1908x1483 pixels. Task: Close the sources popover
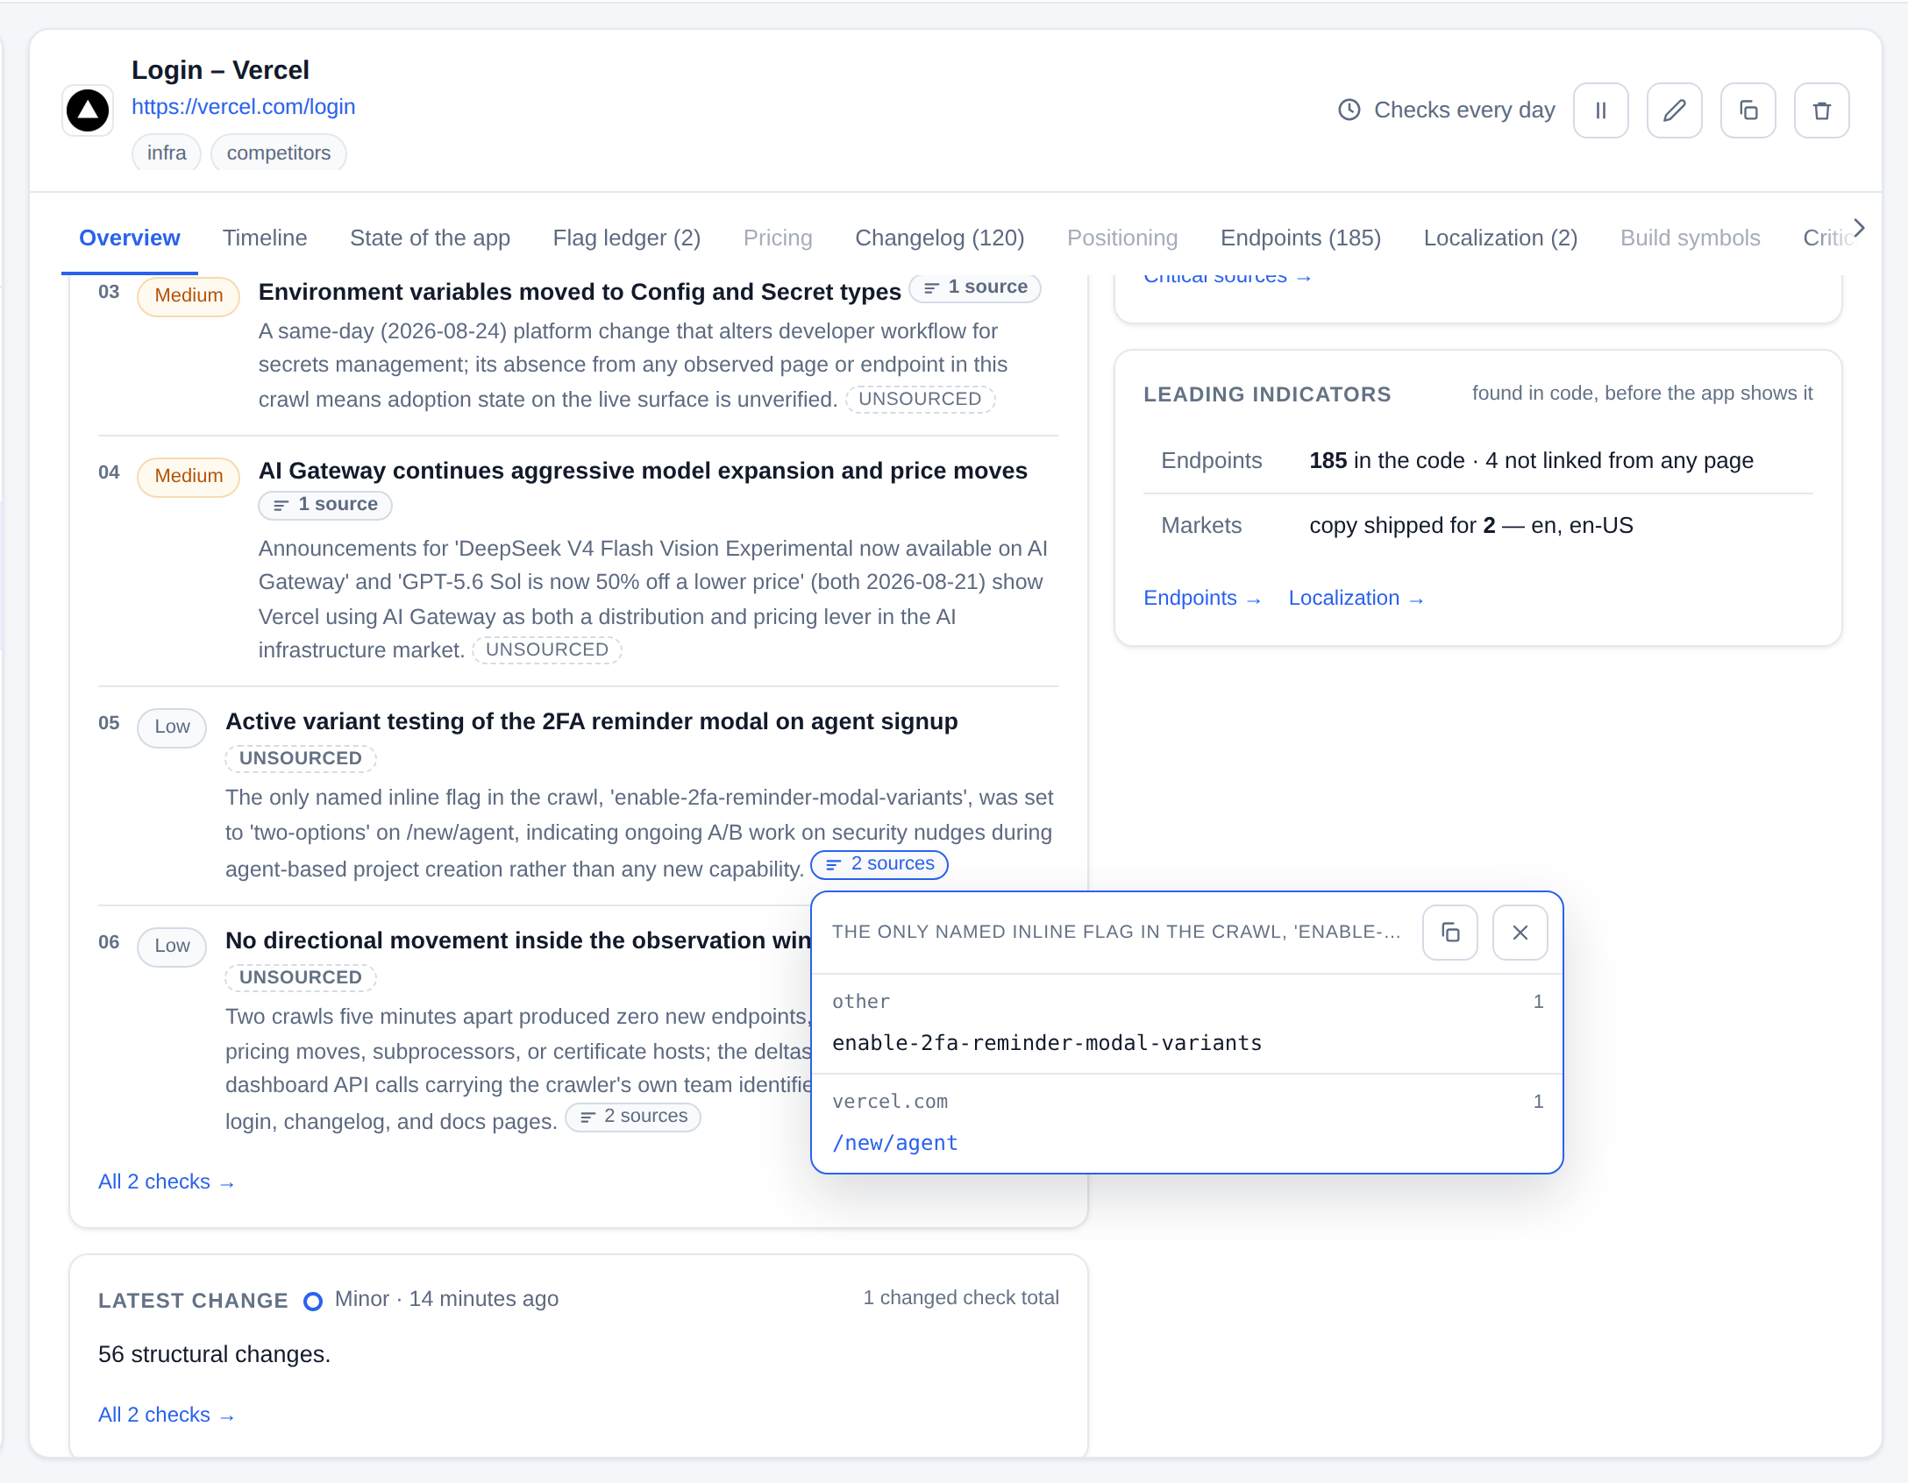point(1520,933)
